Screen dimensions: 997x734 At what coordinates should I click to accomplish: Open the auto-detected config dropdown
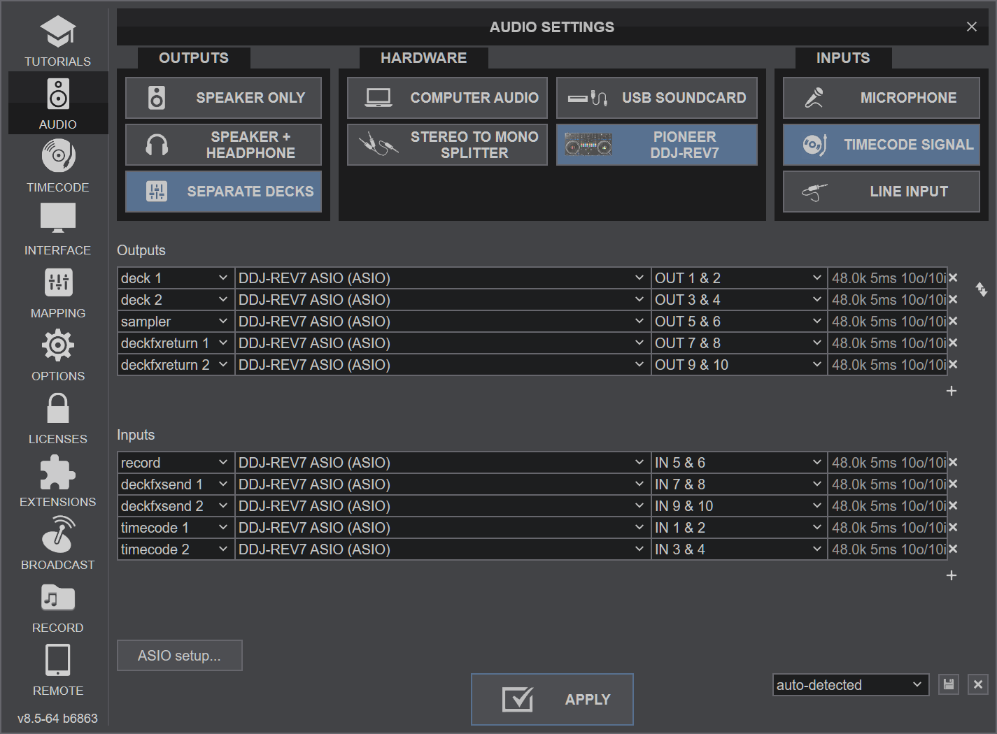pyautogui.click(x=850, y=685)
